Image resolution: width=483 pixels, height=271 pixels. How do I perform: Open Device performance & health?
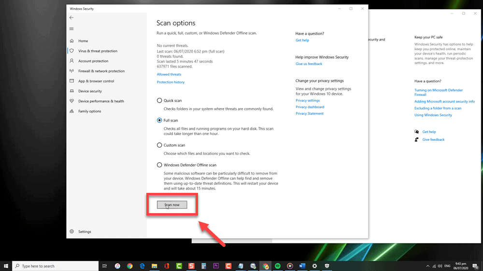(101, 101)
